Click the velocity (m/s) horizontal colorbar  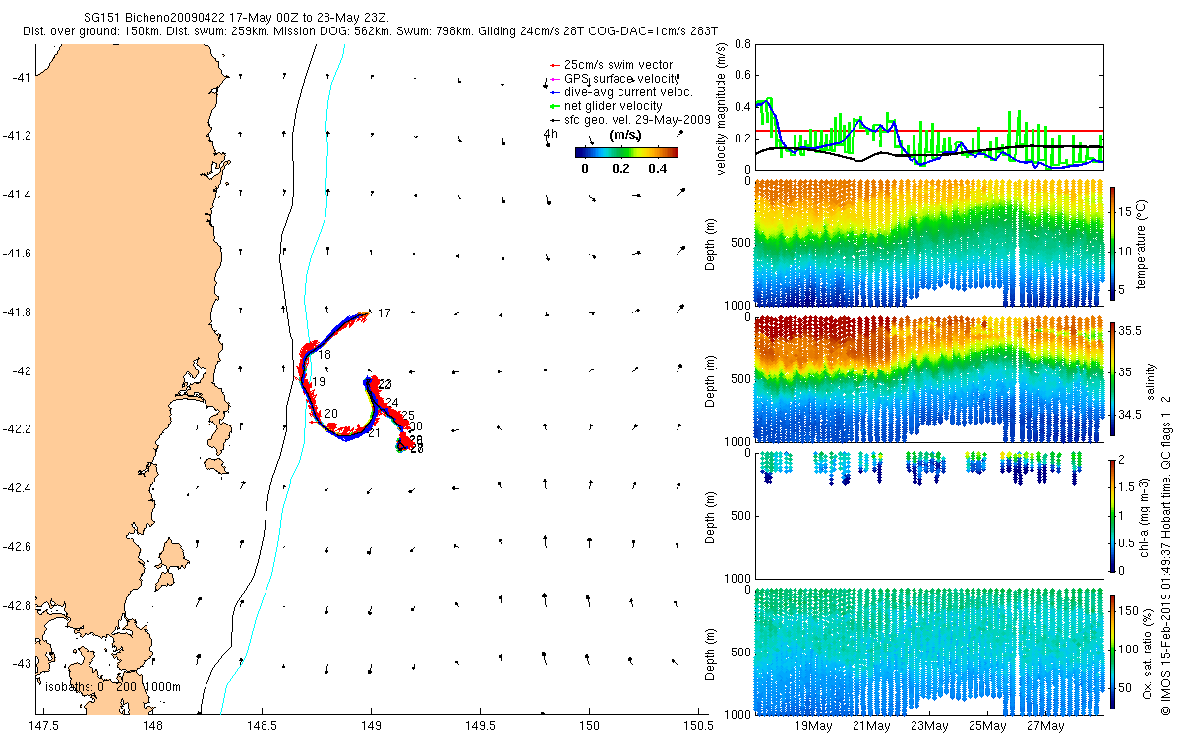[626, 152]
